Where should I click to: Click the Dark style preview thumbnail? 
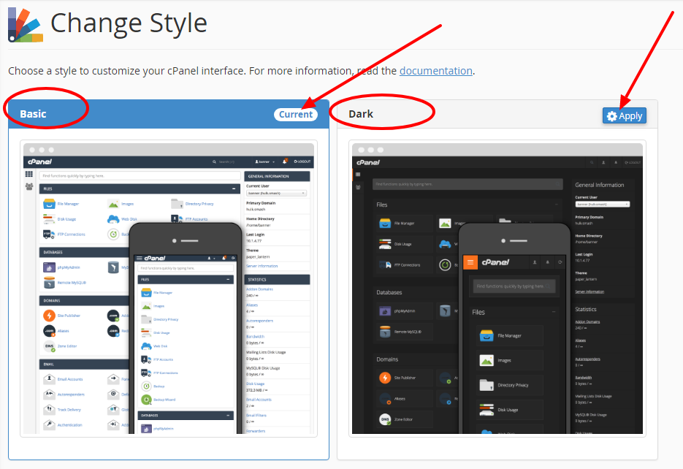point(497,289)
